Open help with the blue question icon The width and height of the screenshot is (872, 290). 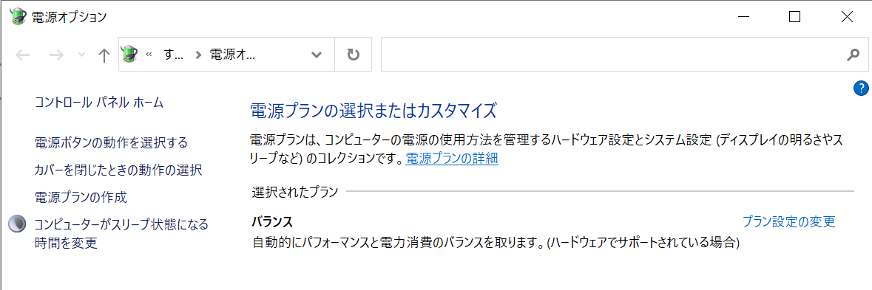[x=860, y=88]
